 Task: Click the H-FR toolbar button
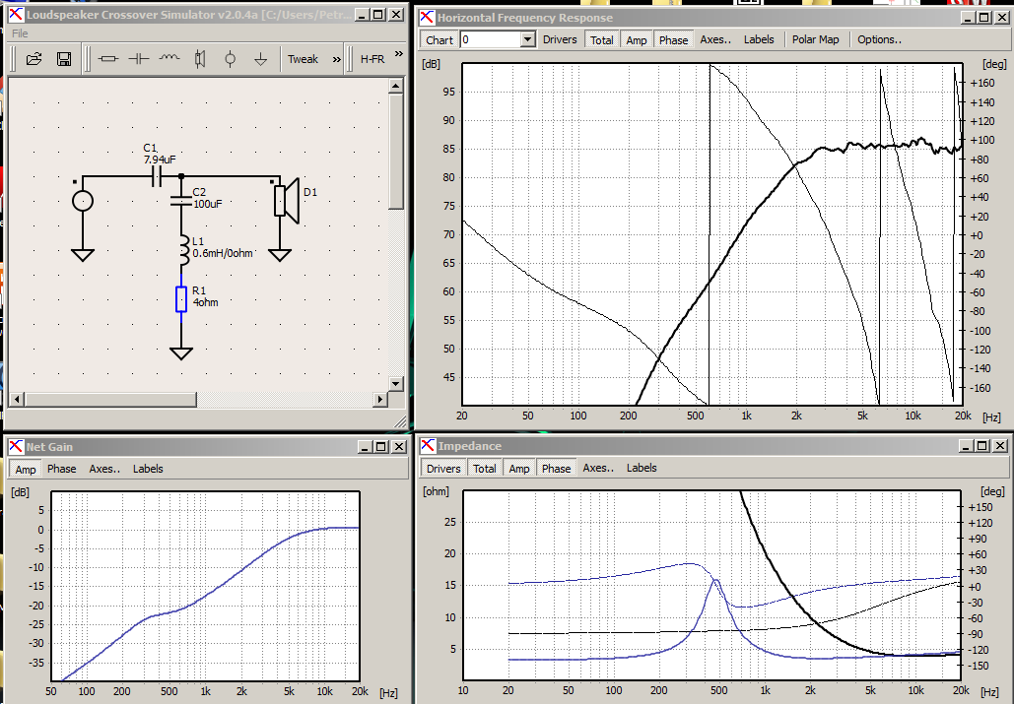pyautogui.click(x=372, y=59)
